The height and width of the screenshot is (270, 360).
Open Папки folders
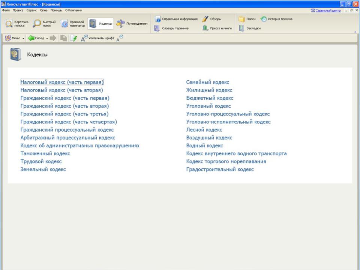tap(247, 19)
